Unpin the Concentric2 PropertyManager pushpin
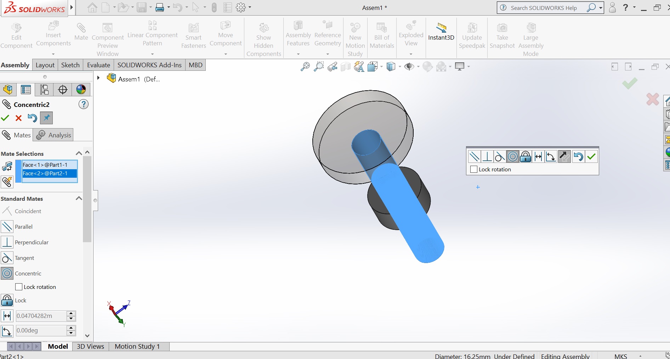Image resolution: width=670 pixels, height=359 pixels. point(46,118)
